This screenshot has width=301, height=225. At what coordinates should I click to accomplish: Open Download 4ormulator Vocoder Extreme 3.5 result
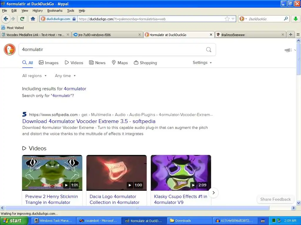[x=89, y=121]
